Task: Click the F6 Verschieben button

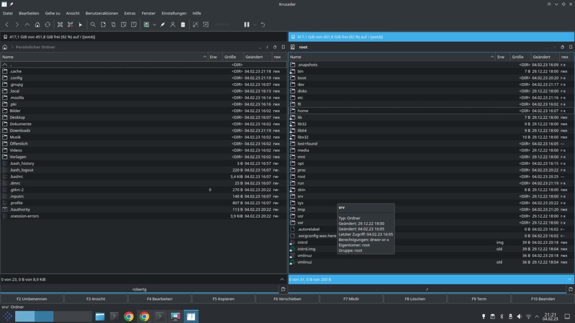Action: point(287,299)
